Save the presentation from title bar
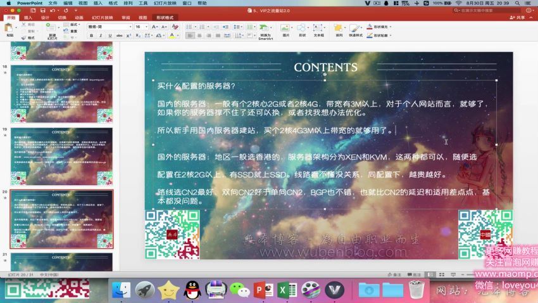The width and height of the screenshot is (538, 303). (42, 11)
